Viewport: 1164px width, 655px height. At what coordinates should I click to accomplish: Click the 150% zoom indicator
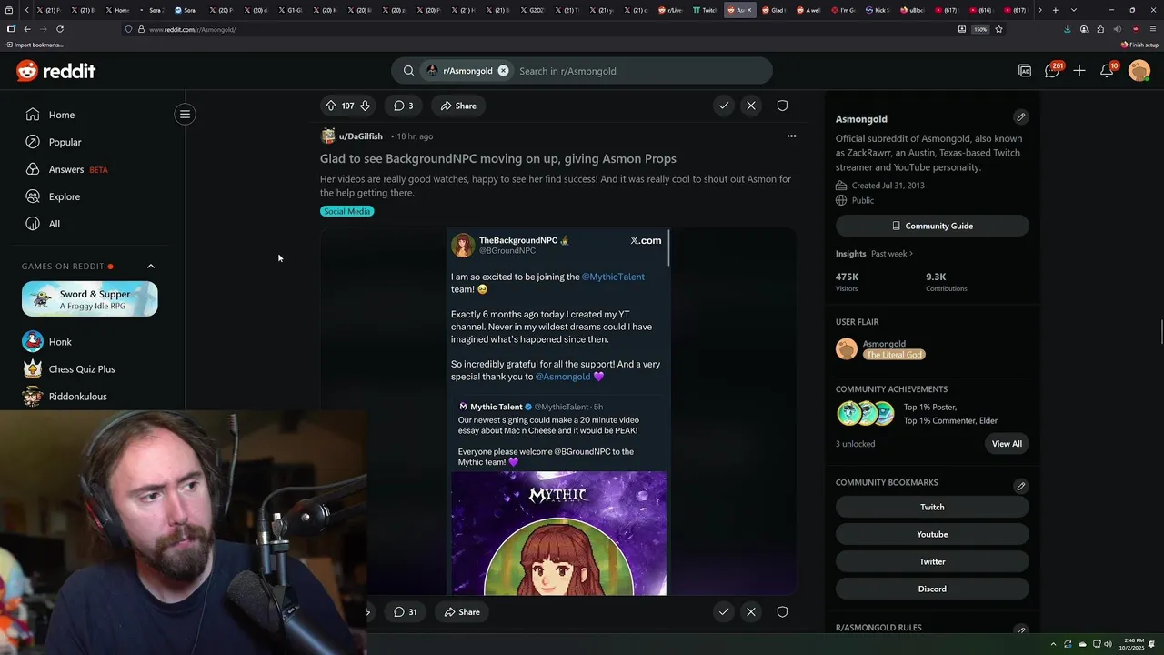pos(980,29)
